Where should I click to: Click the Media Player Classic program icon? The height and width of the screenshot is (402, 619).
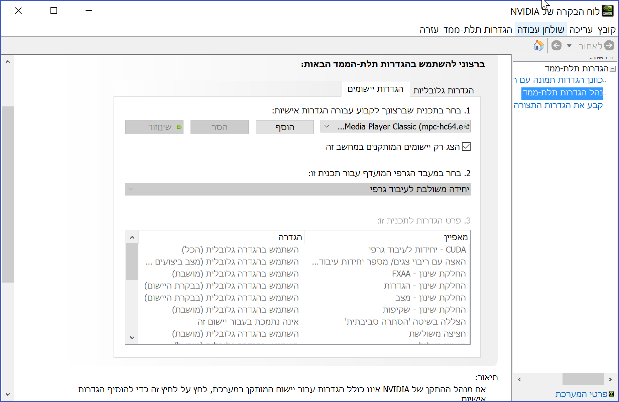[467, 126]
